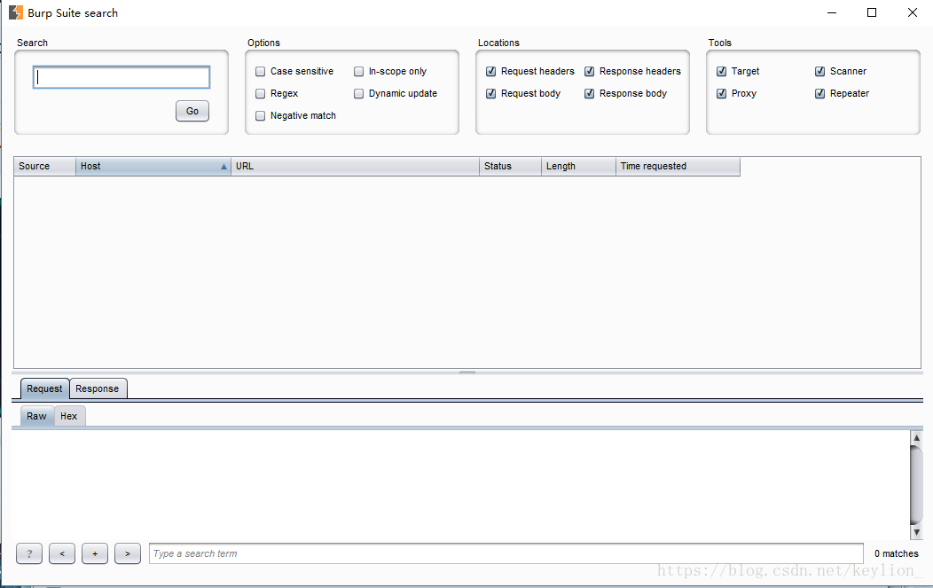
Task: Toggle the Repeater tool checkbox
Action: 820,93
